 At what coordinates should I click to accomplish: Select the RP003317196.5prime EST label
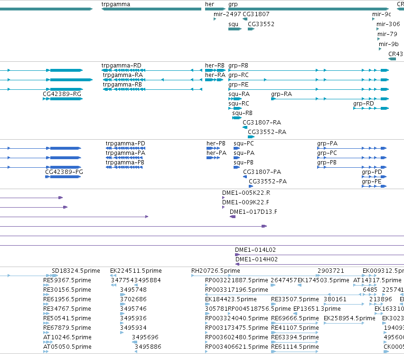[236, 290]
